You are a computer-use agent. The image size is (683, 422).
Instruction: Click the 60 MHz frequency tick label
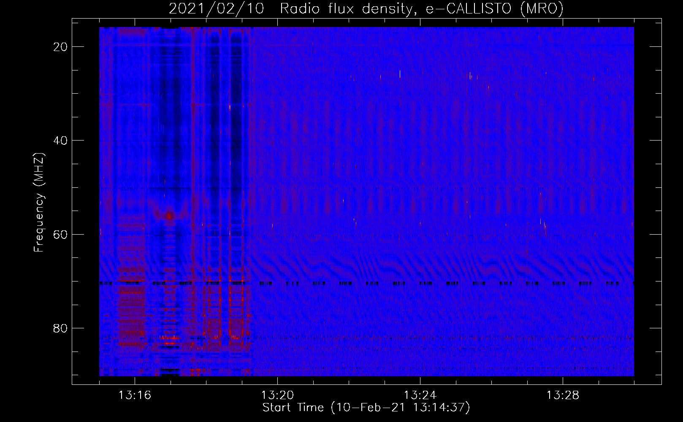tap(61, 235)
